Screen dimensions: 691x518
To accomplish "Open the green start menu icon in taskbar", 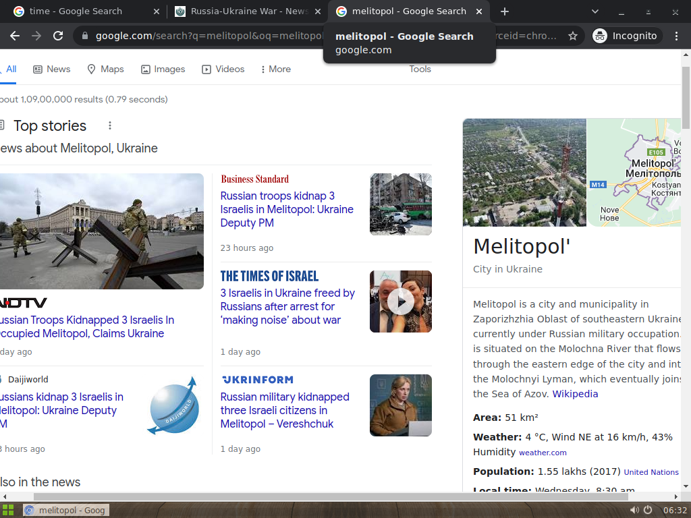I will click(8, 510).
